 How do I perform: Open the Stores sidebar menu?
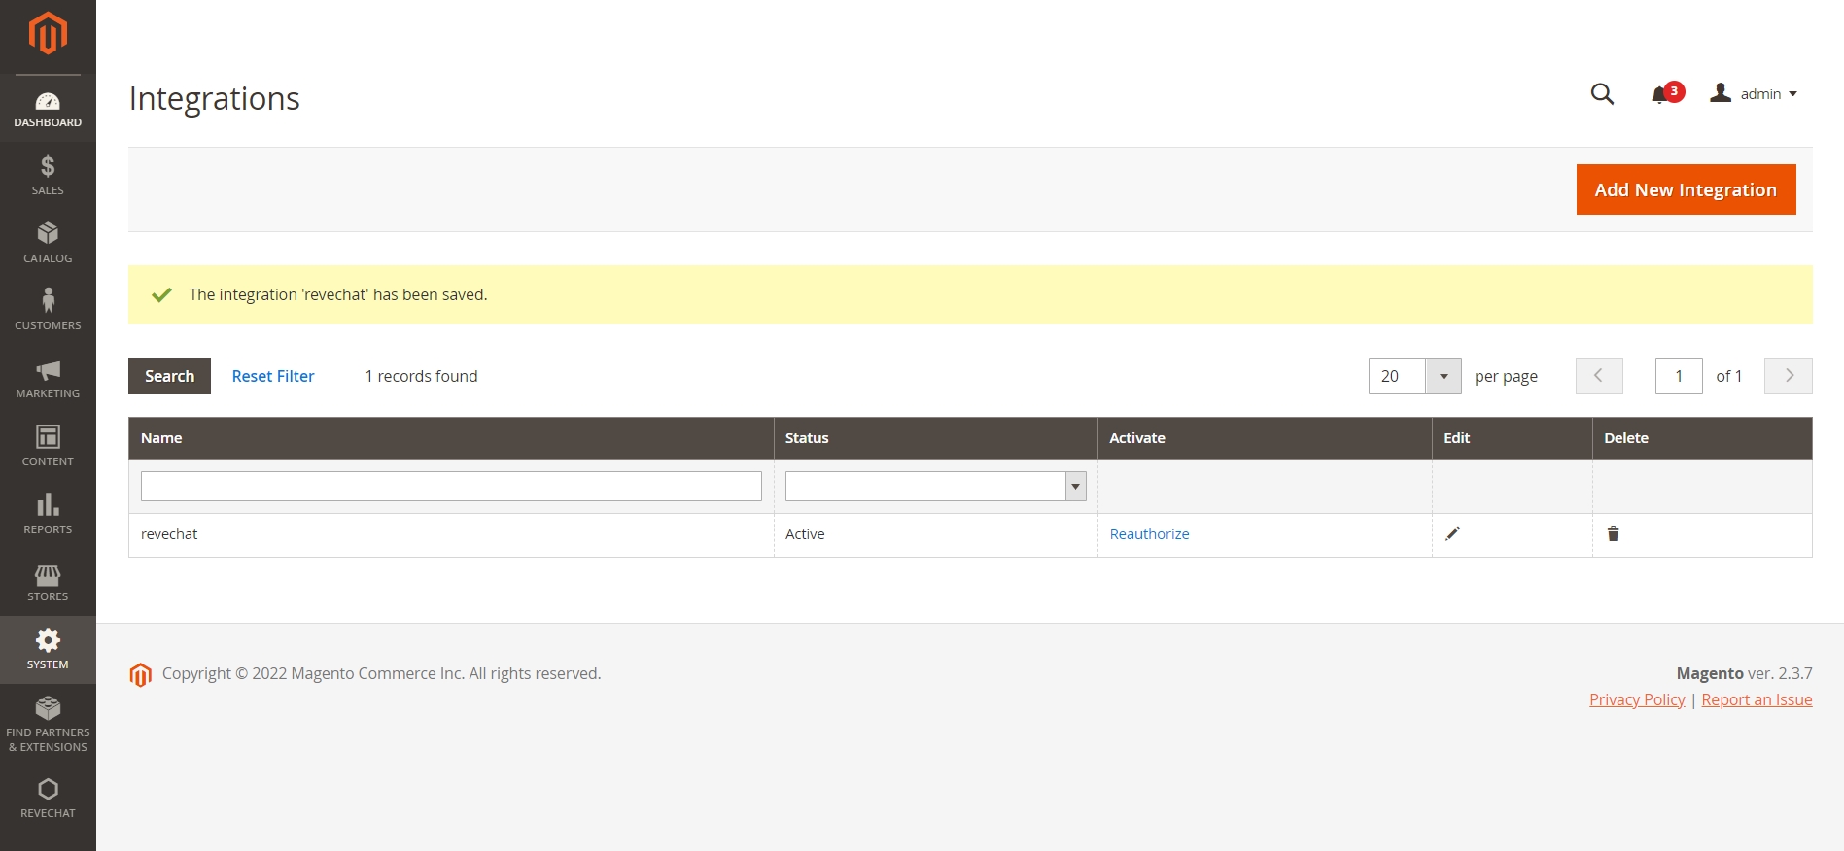48,583
